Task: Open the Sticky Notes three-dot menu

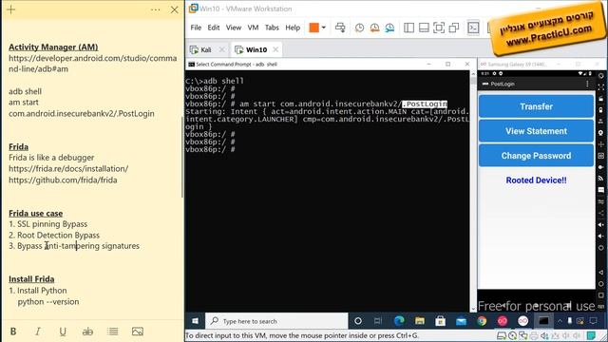Action: (x=155, y=10)
